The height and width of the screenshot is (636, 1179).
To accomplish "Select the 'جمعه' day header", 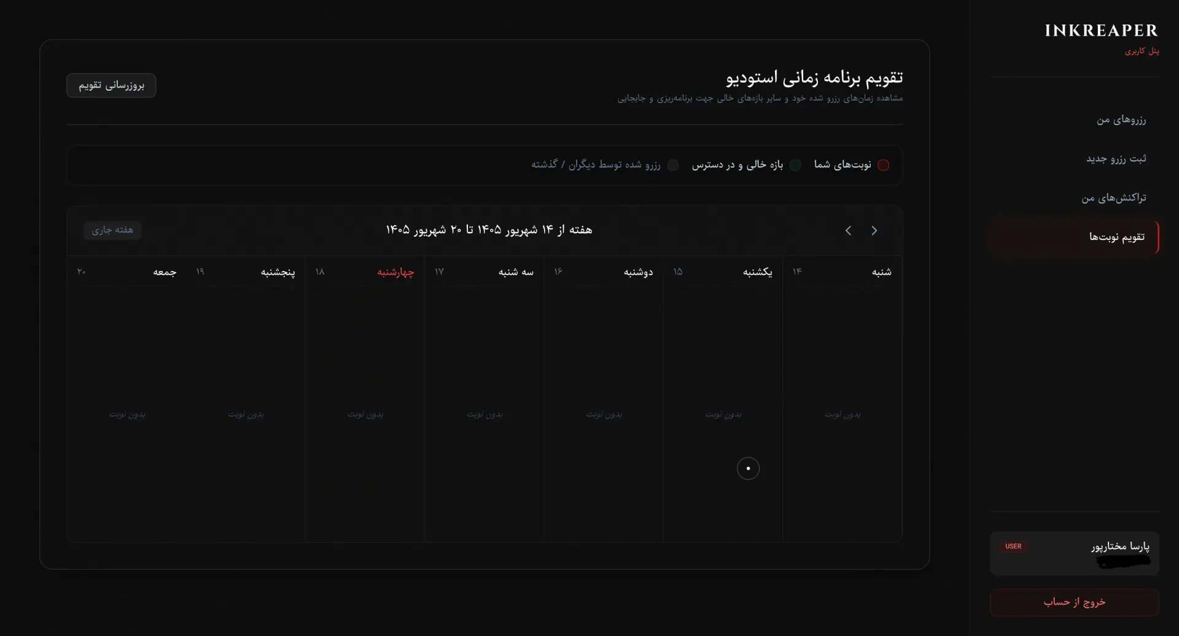I will point(165,272).
